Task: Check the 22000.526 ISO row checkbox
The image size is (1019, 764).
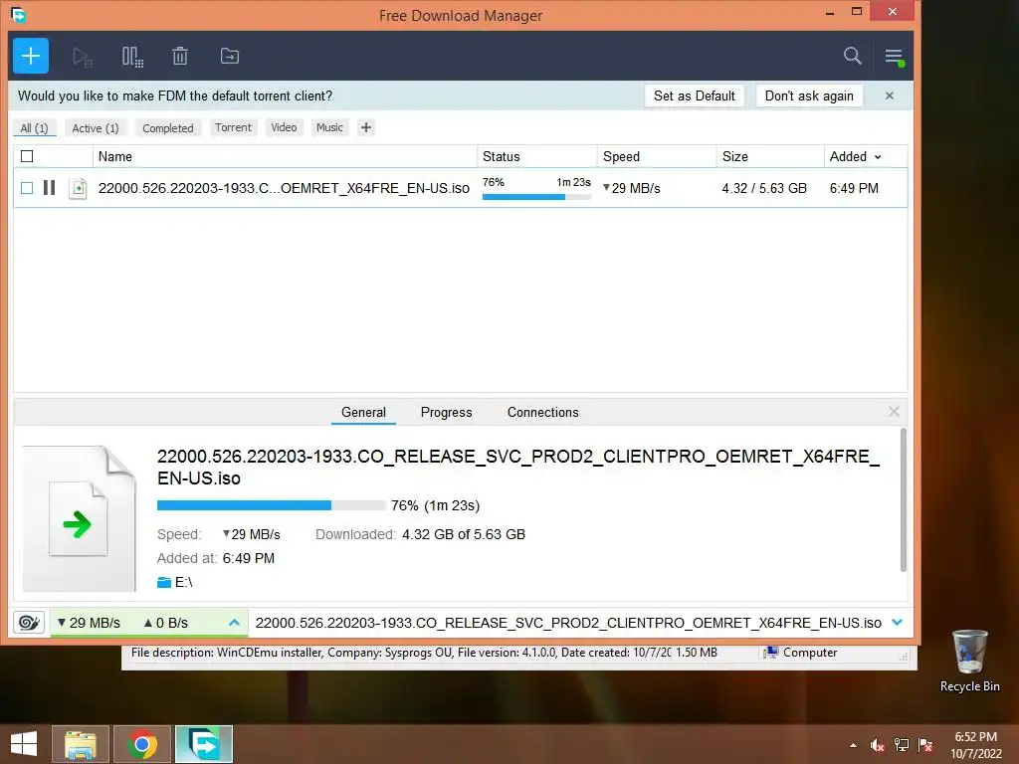Action: point(27,188)
